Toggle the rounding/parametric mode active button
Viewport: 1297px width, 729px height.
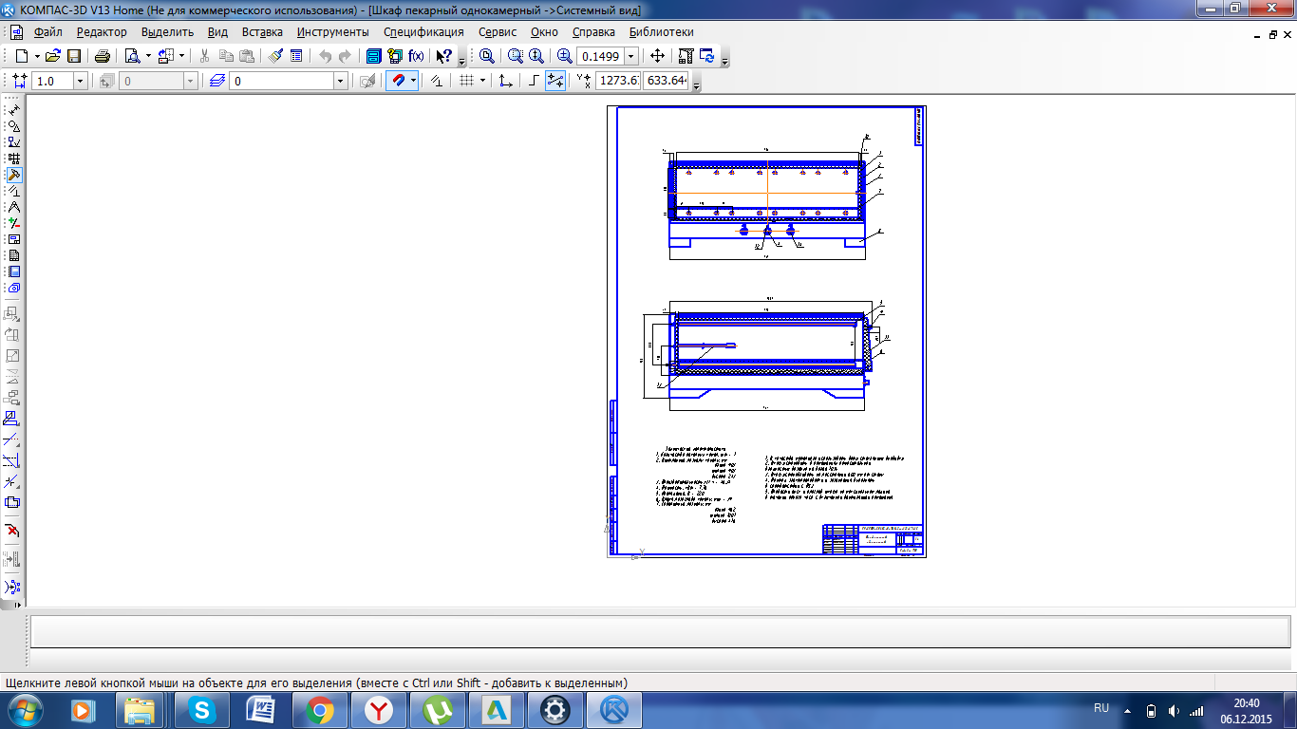[x=555, y=81]
